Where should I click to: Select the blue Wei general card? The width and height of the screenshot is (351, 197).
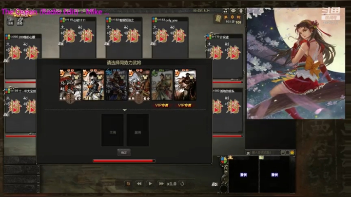click(x=116, y=85)
